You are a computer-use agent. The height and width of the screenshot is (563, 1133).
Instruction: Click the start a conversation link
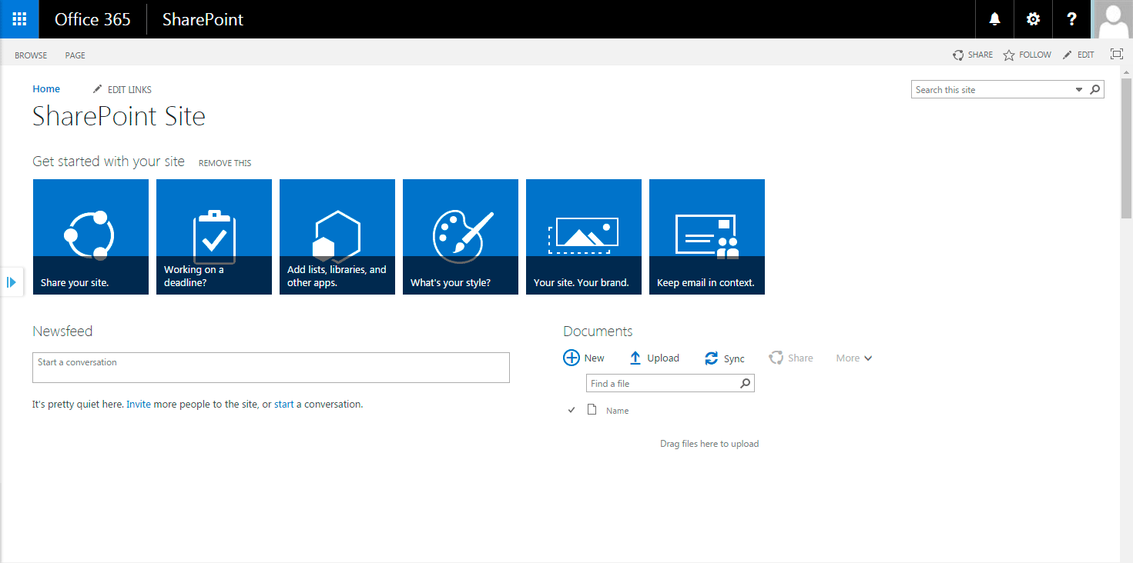283,404
